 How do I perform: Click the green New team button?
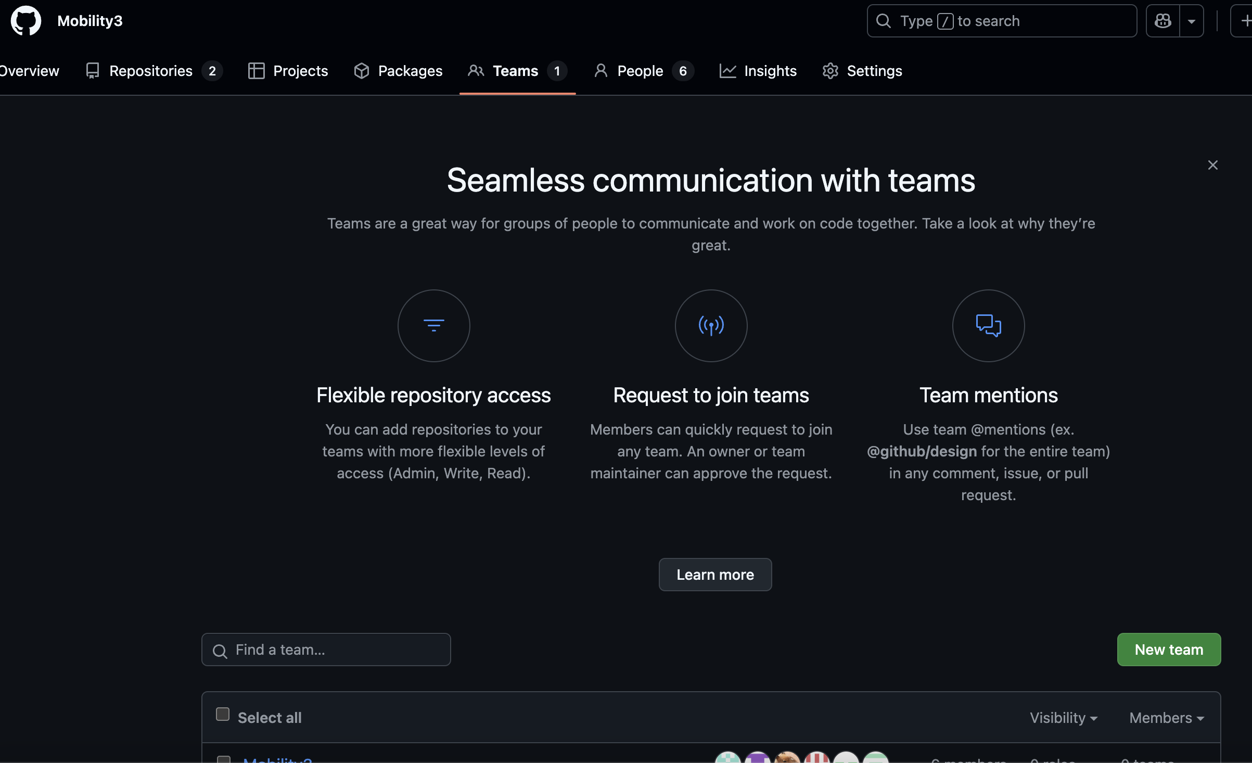1169,650
